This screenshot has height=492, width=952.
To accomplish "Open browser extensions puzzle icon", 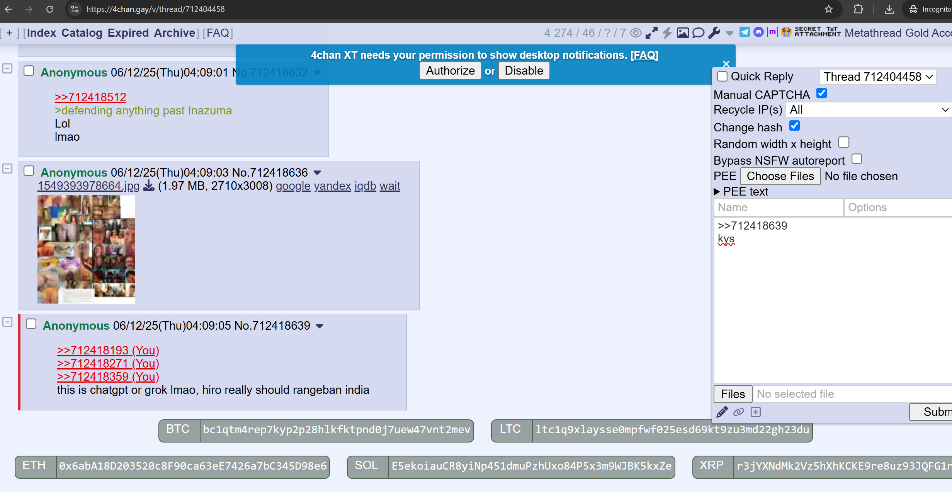I will point(858,9).
